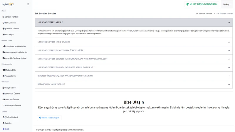Click Destek Talebi Oluştur button
235x132 pixels.
click(x=49, y=118)
